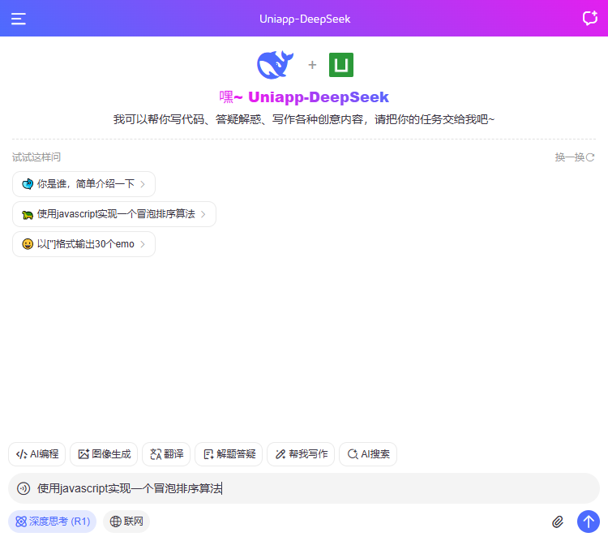Viewport: 608px width, 541px height.
Task: Send the message with blue arrow button
Action: click(x=589, y=522)
